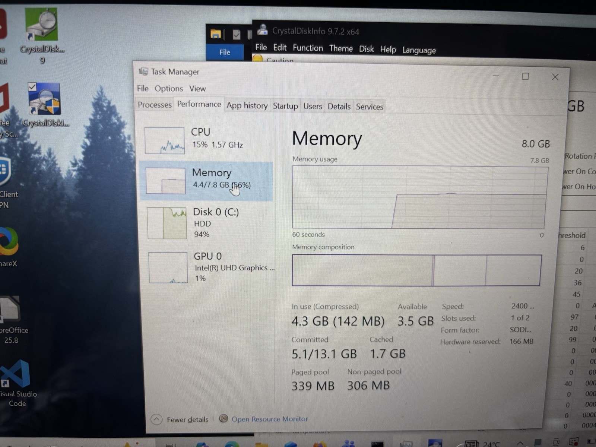Click the standby segment of Memory composition bar
Image resolution: width=596 pixels, height=447 pixels.
coord(460,270)
